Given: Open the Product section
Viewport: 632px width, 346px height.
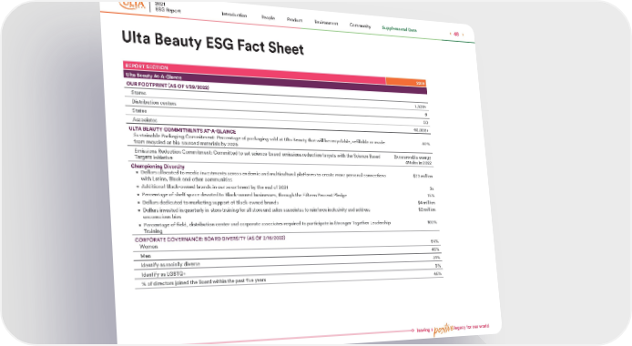Looking at the screenshot, I should 295,20.
